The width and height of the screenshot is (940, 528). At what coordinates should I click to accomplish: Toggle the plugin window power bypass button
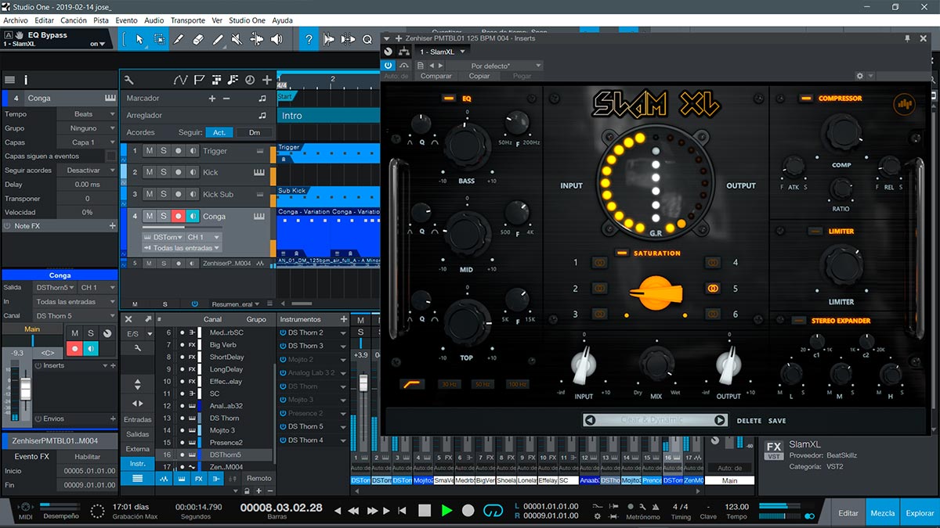click(x=389, y=66)
